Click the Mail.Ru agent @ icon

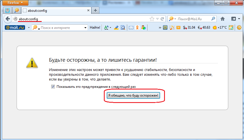(x=165, y=27)
